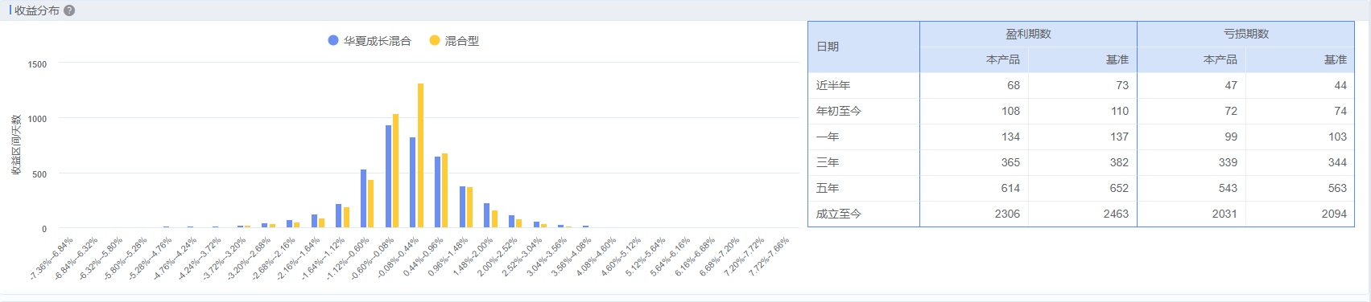Click the 收益分布 section title

click(x=37, y=10)
